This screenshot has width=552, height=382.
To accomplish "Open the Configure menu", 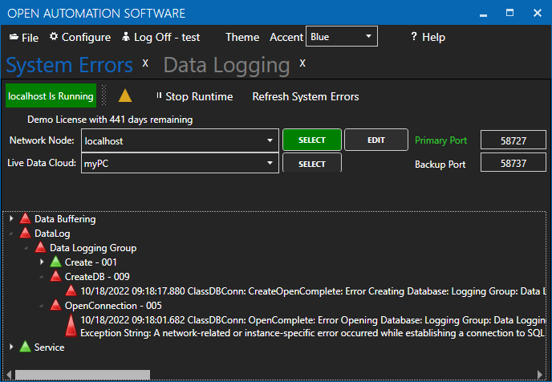I will tap(79, 37).
